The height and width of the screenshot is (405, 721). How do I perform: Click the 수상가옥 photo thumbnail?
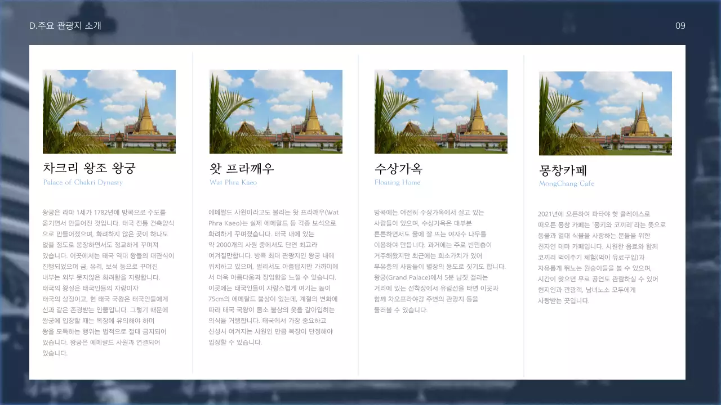click(x=440, y=111)
